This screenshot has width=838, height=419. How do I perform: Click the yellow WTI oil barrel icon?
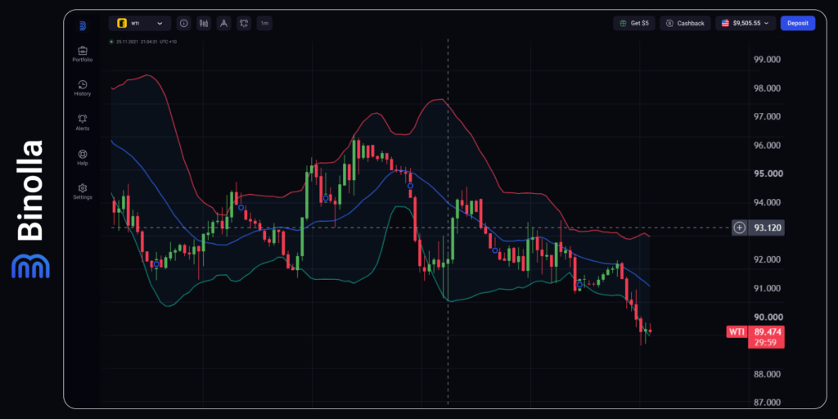[x=122, y=24]
